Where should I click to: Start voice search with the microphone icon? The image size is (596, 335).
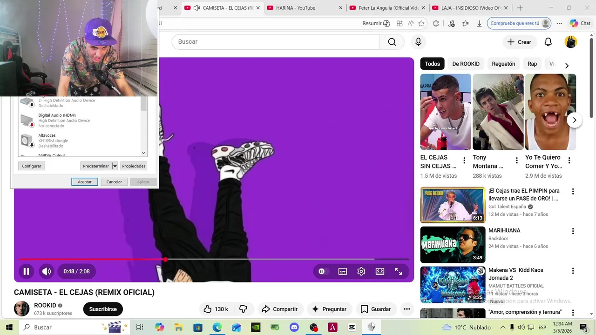(x=418, y=42)
